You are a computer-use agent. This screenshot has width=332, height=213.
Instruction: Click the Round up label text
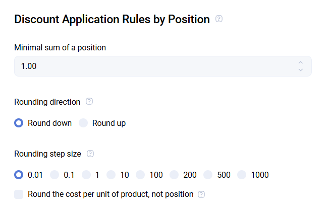(x=109, y=123)
